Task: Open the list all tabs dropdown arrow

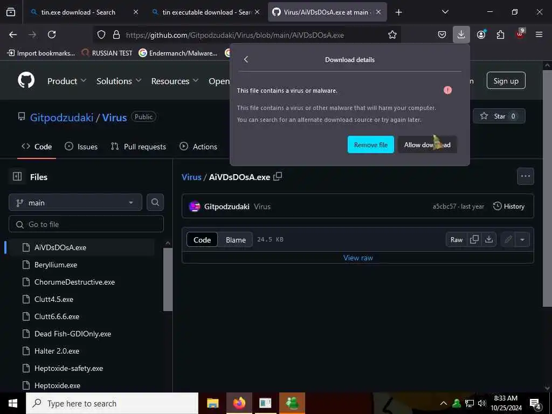Action: coord(445,12)
